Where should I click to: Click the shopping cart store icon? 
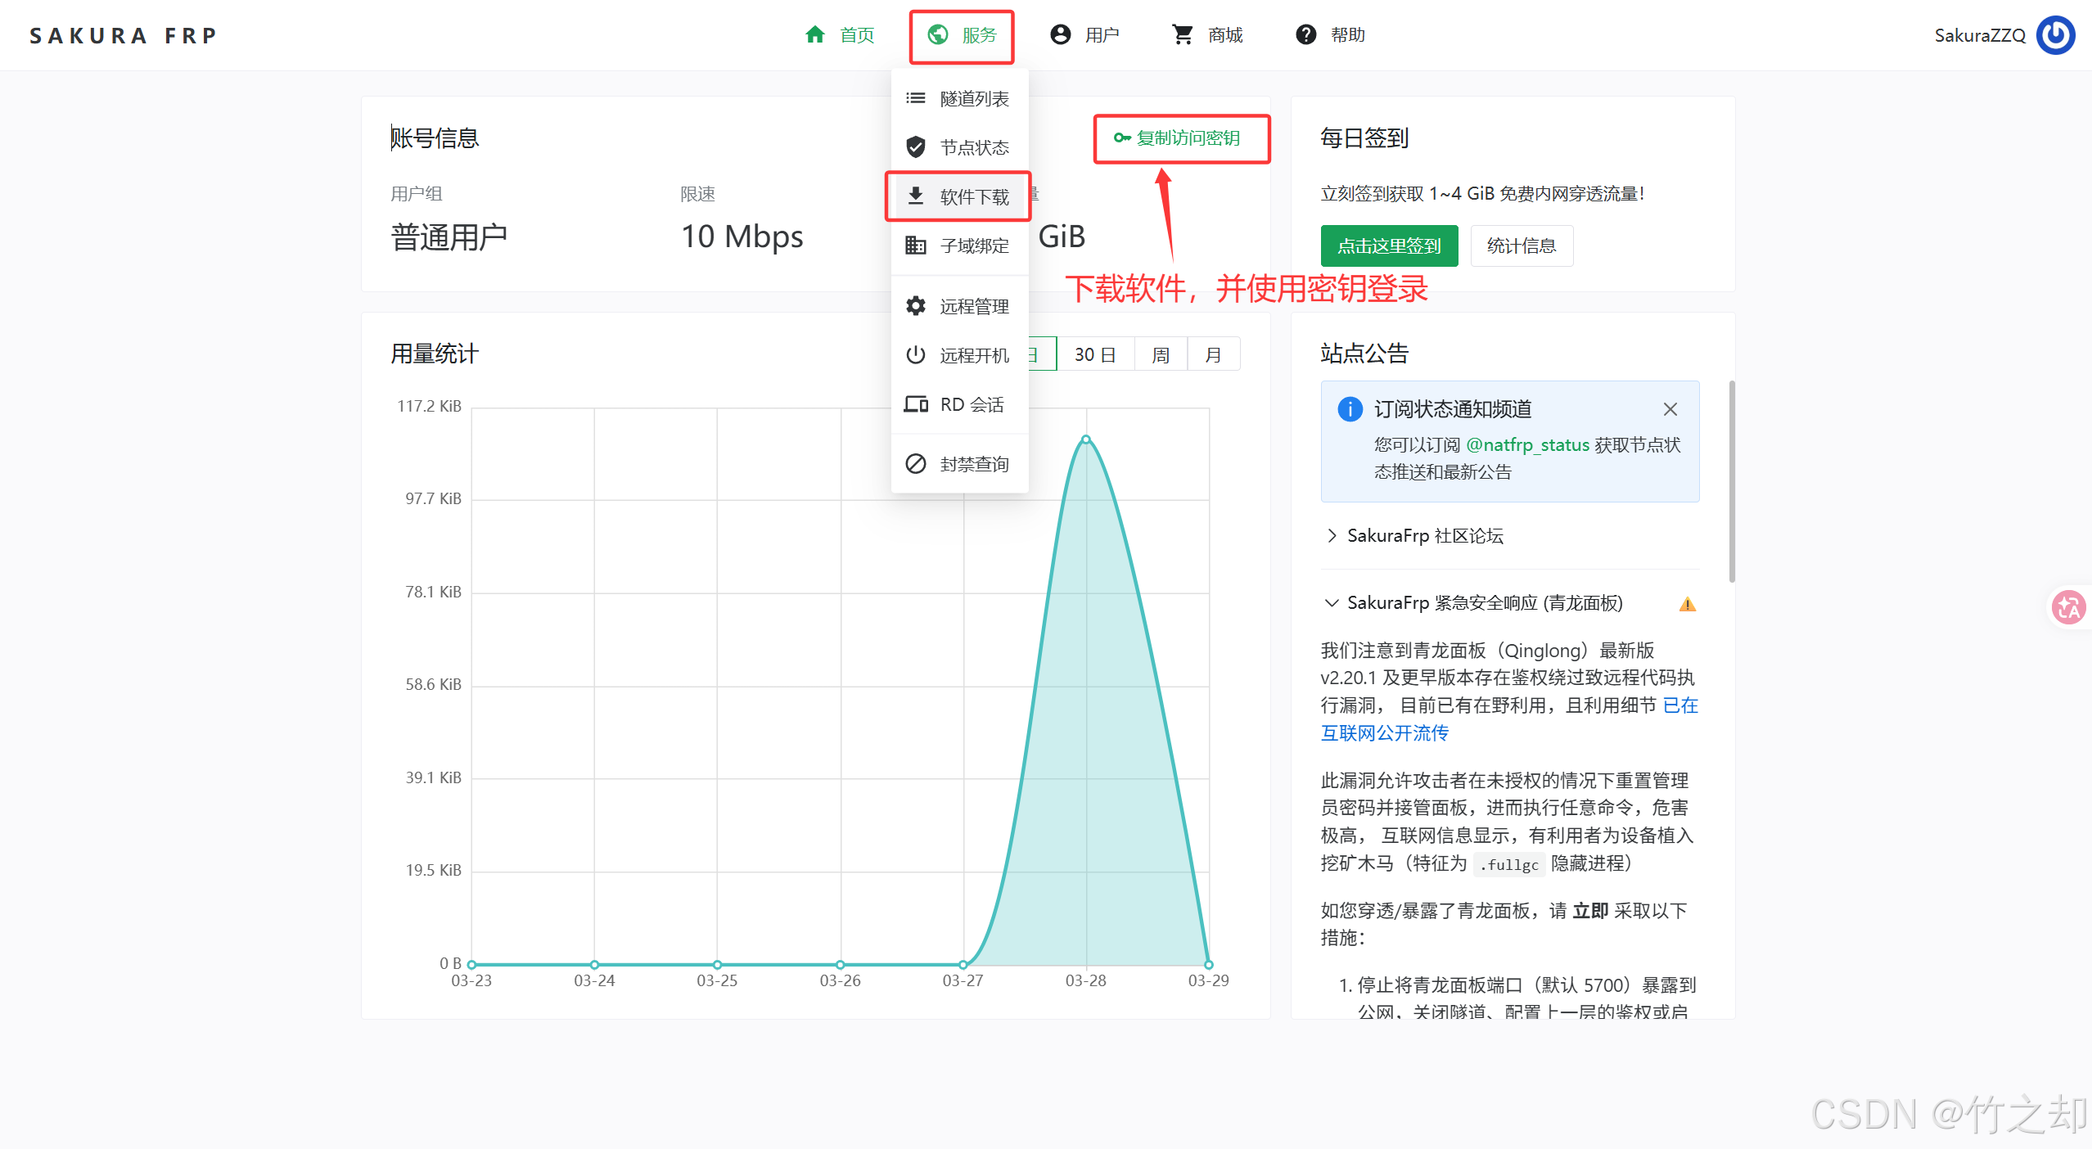coord(1182,34)
